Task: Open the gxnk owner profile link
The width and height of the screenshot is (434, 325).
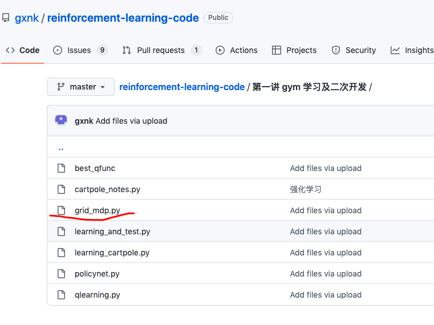Action: 27,18
